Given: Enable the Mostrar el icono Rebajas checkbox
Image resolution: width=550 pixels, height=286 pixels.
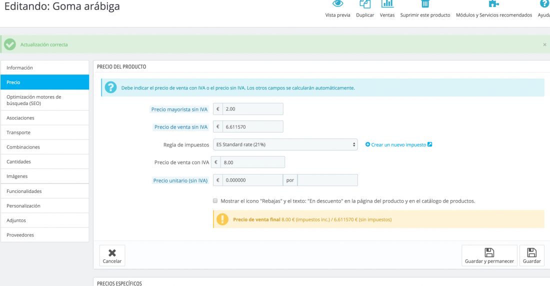Looking at the screenshot, I should pyautogui.click(x=215, y=200).
